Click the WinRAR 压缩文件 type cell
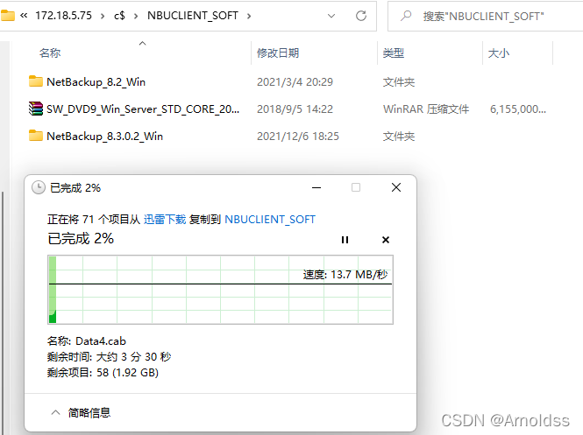This screenshot has height=435, width=583. pos(426,109)
